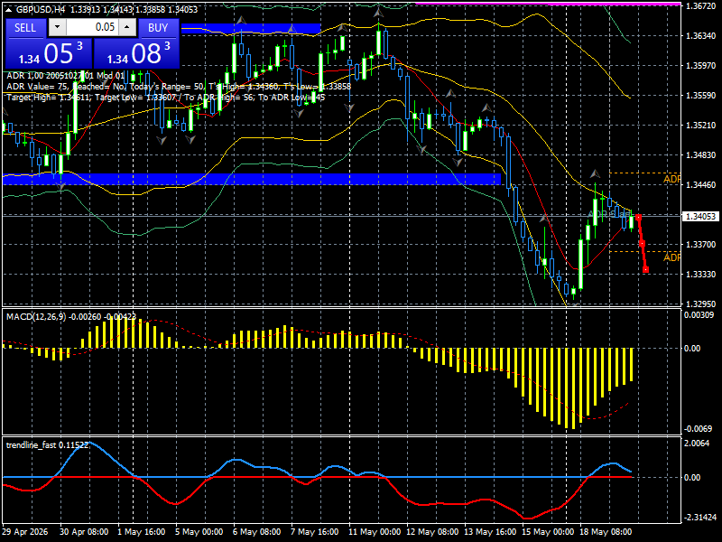Click the Target High= 1.34611 info line
This screenshot has width=722, height=542.
pyautogui.click(x=166, y=98)
